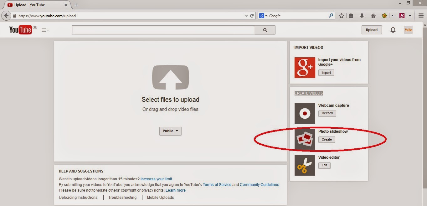This screenshot has width=427, height=206.
Task: Click the Create slideshow button
Action: (327, 140)
